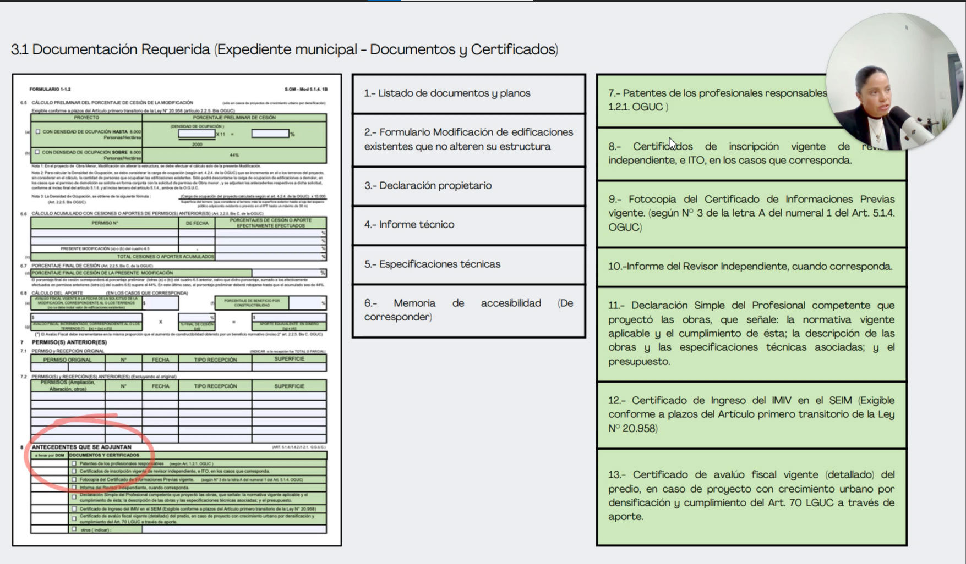The width and height of the screenshot is (966, 564).
Task: Click the '5.- Especificaciones técnicas' box
Action: coord(468,264)
